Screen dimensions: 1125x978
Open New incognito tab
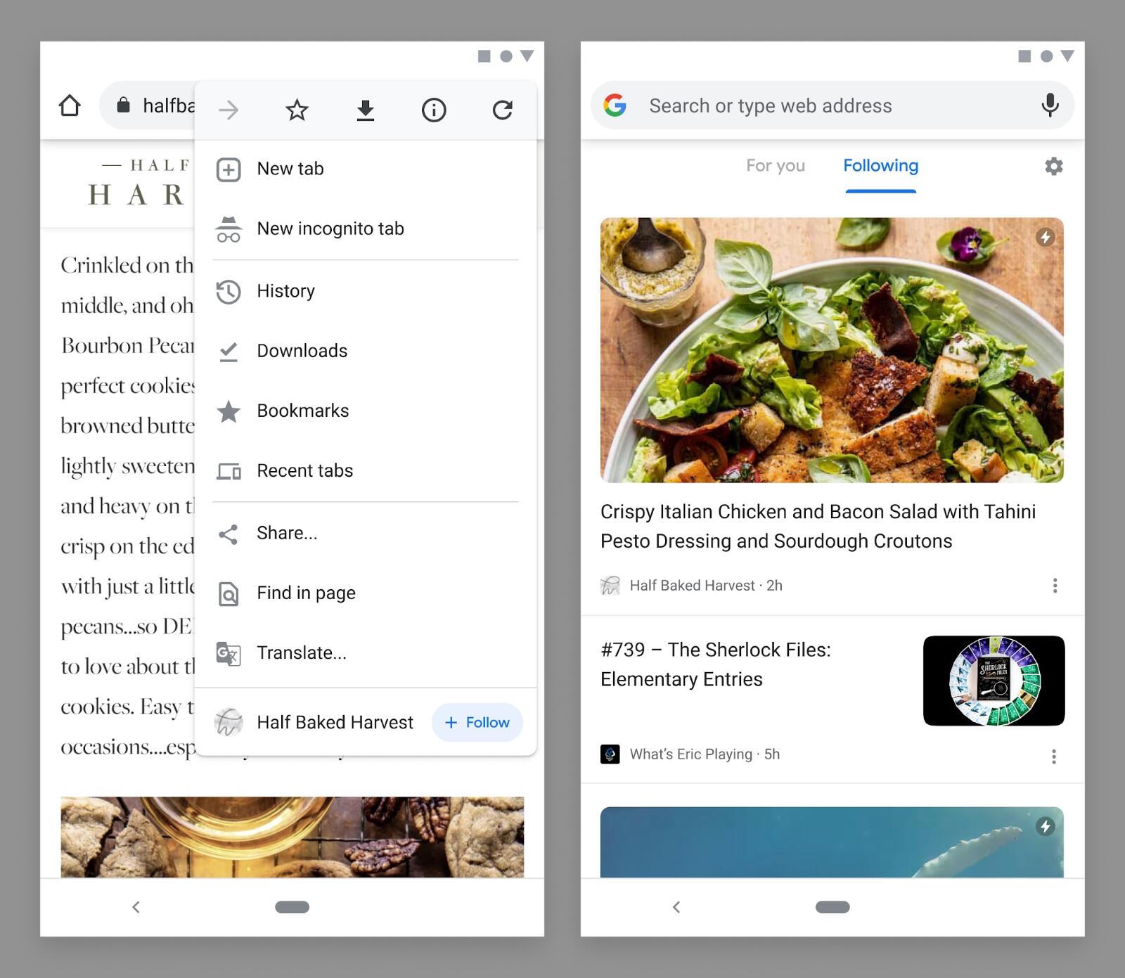[x=330, y=229]
